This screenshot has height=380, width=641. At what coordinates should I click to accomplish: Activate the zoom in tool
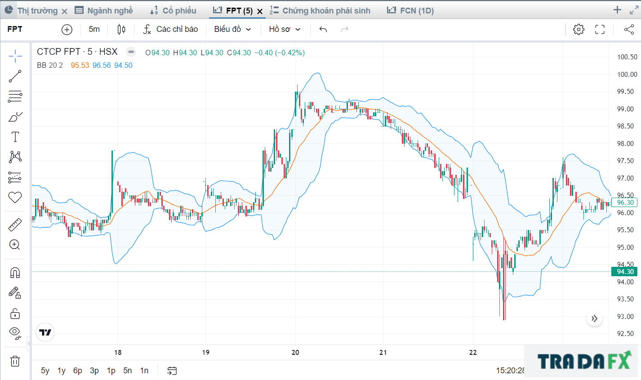click(x=15, y=245)
